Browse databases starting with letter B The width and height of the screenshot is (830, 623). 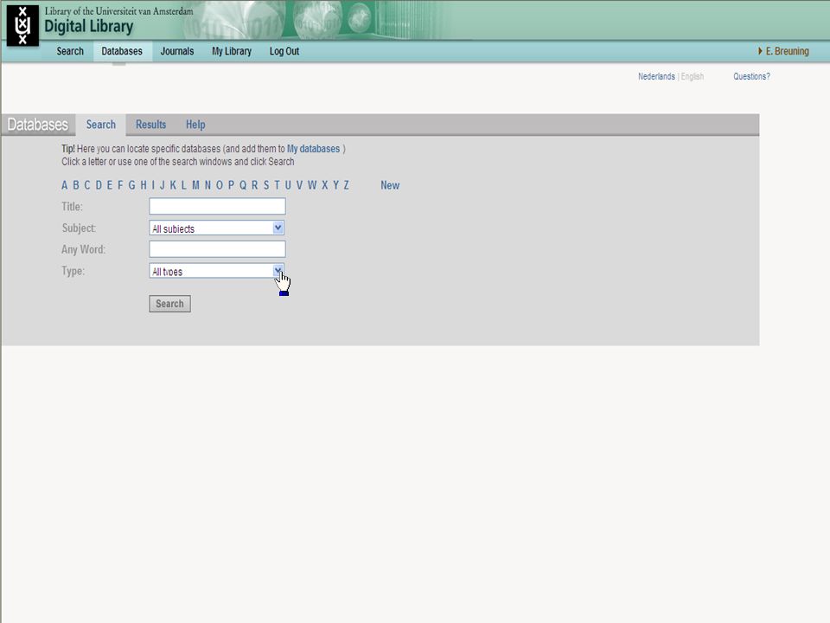76,185
